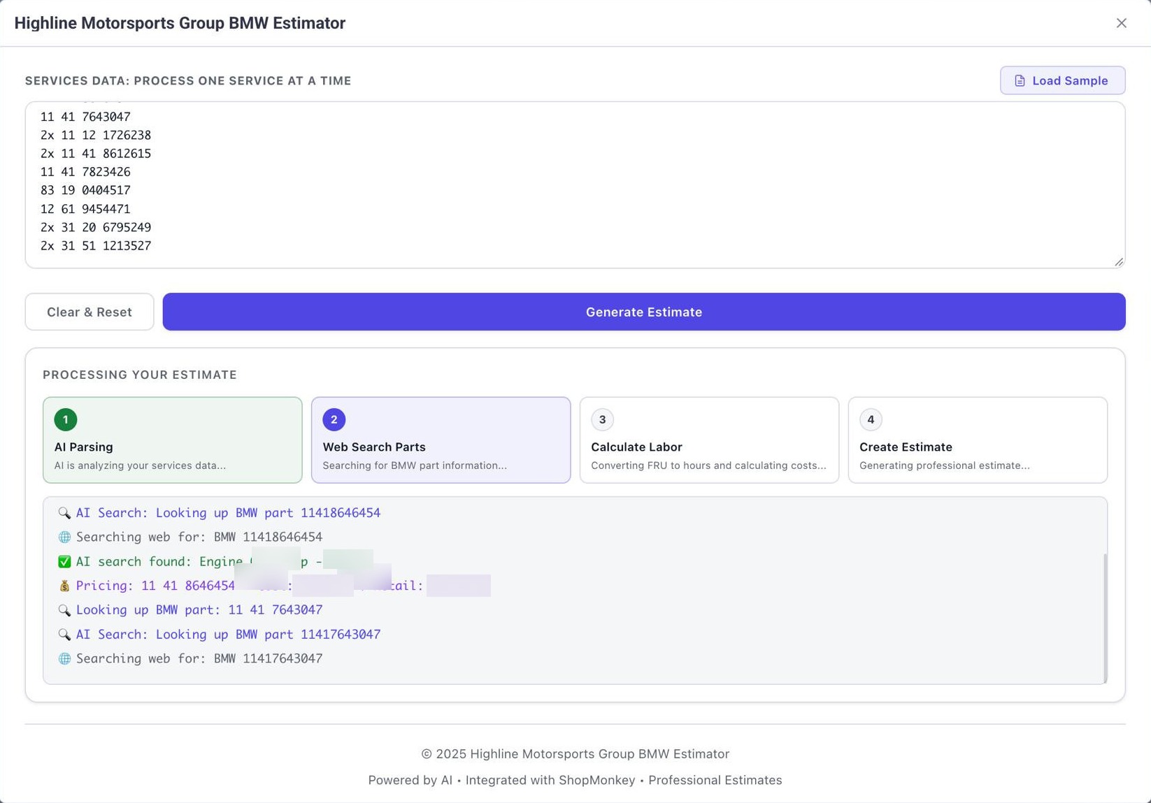Click textarea line '83 19 0404517'
Screen dimensions: 1151x803
[85, 190]
